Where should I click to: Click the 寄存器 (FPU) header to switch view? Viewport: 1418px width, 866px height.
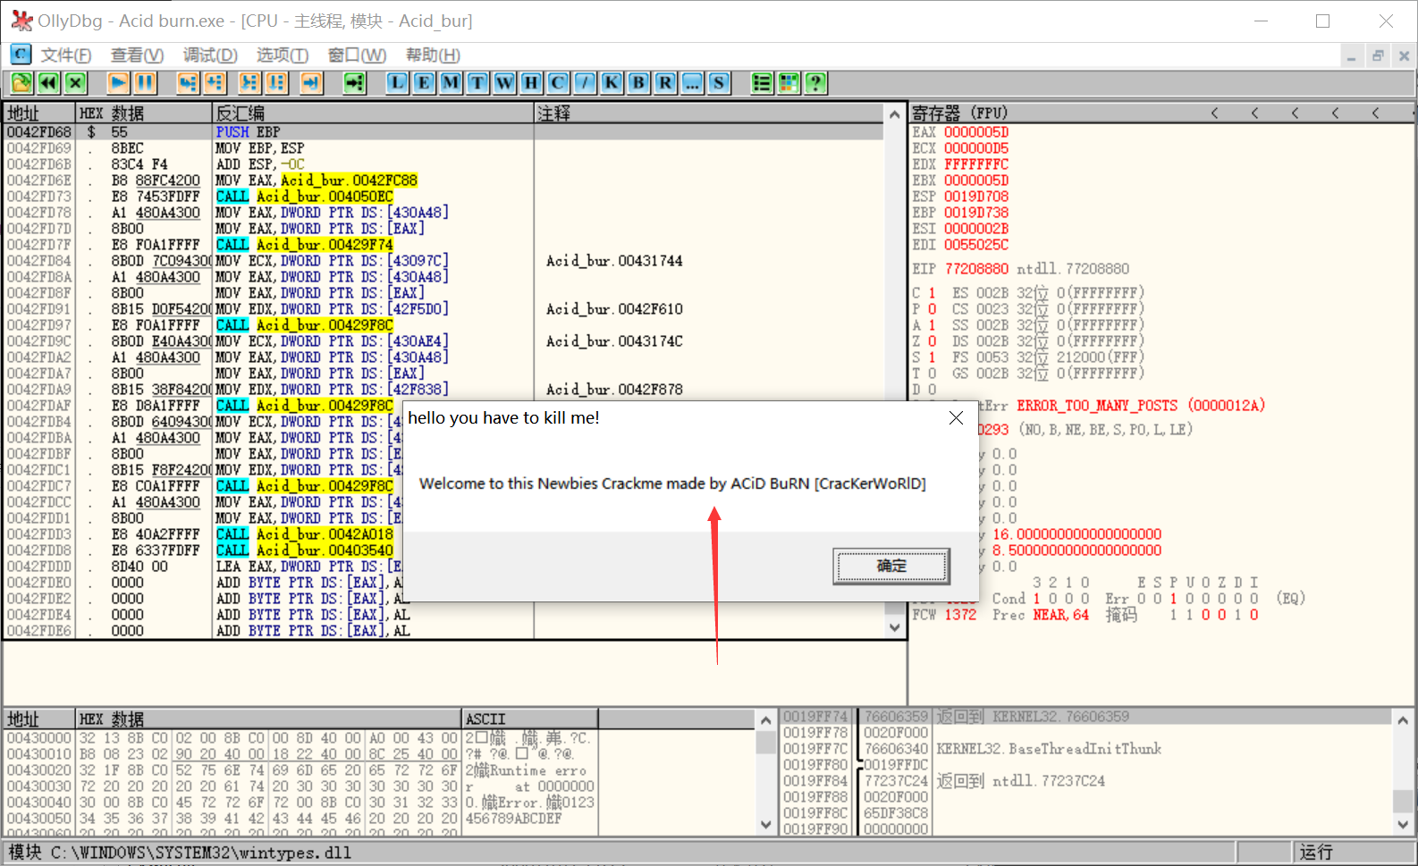[x=959, y=113]
